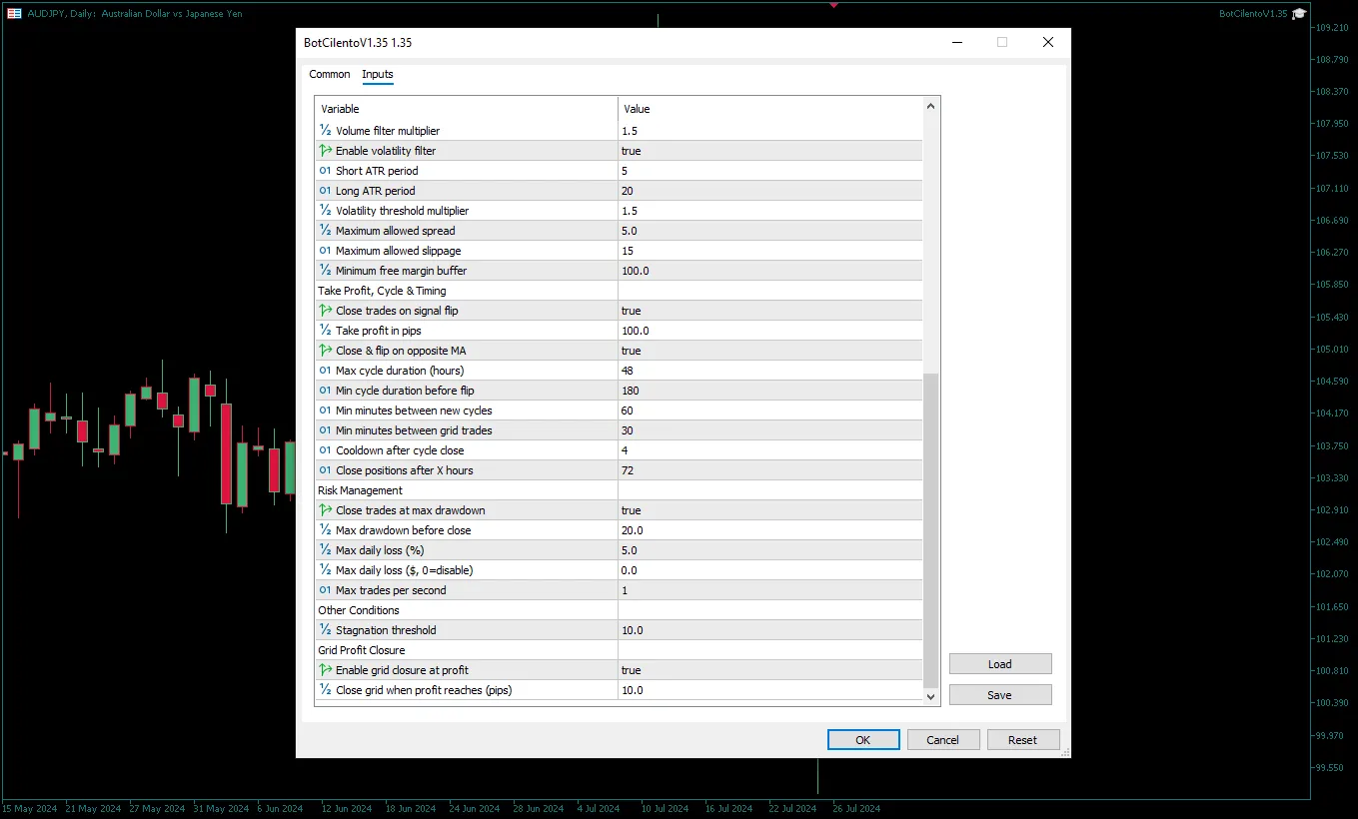1358x819 pixels.
Task: Click the inputs list scrollbar thumb
Action: tap(931, 529)
